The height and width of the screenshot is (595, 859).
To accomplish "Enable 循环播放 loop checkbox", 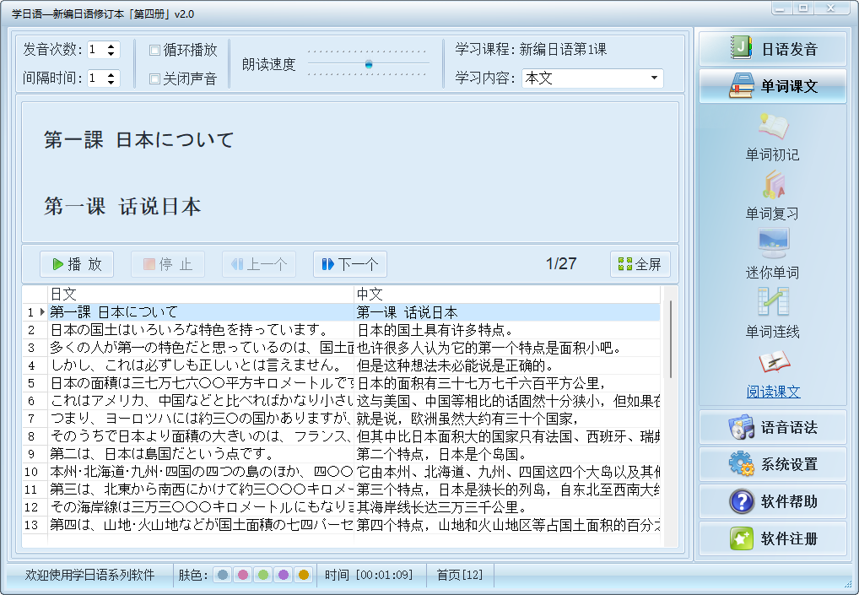I will coord(154,51).
